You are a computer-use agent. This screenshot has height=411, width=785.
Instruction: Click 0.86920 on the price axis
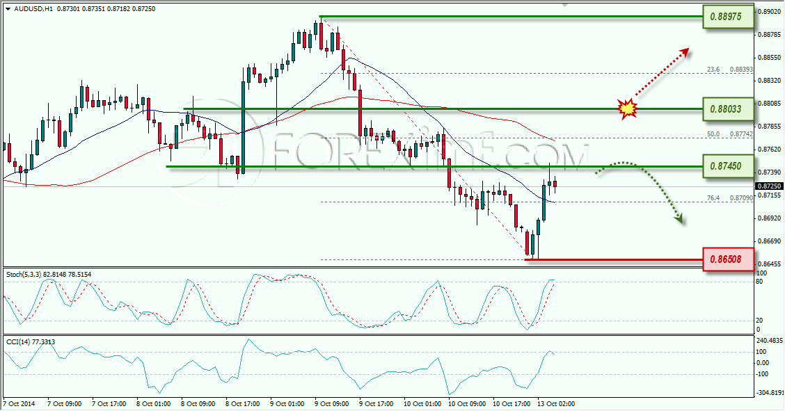770,218
